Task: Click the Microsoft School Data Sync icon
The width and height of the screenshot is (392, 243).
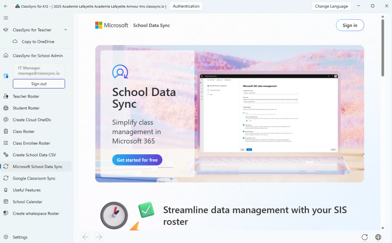Action: [6, 166]
